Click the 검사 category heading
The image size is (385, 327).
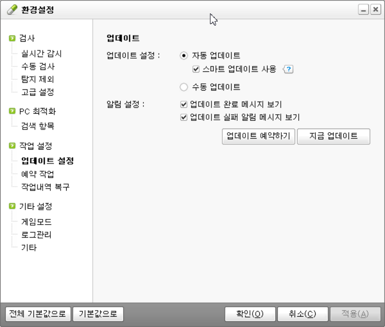click(27, 39)
